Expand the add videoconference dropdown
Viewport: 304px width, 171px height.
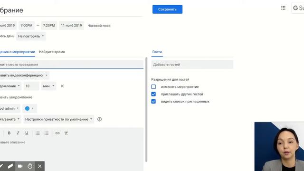click(x=24, y=75)
